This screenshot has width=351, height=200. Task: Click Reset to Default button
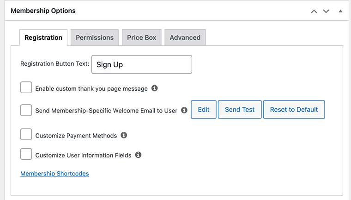coord(294,110)
